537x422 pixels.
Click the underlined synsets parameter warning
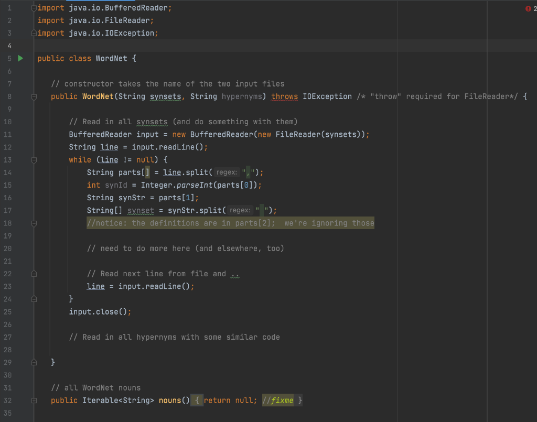tap(166, 96)
